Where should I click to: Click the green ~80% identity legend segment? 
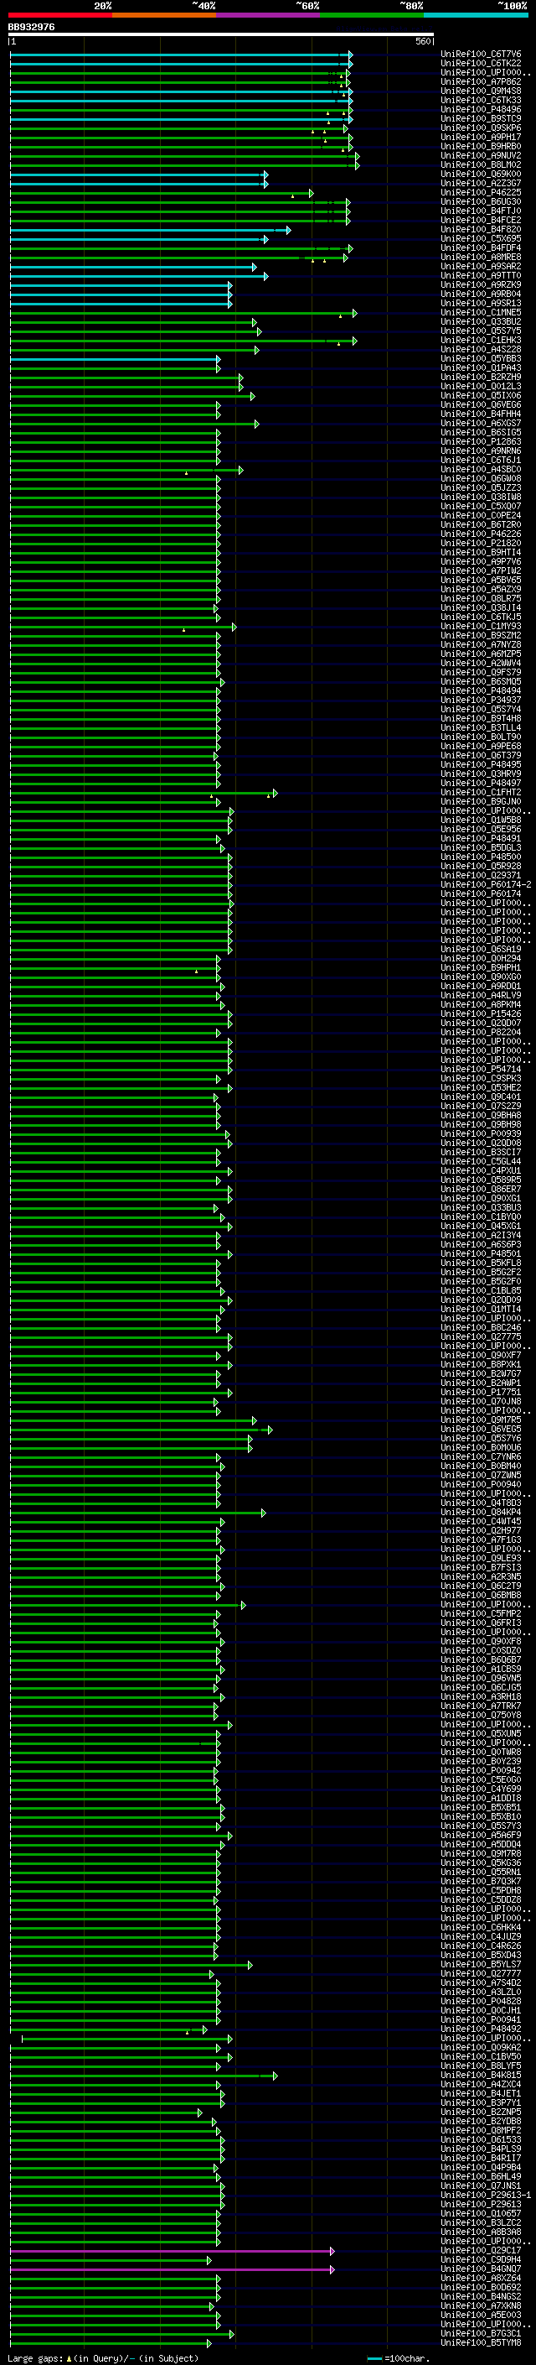coord(372,15)
